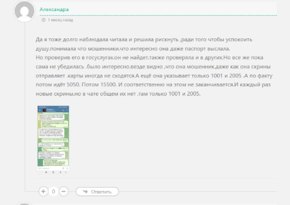Click the clock icon beside comment date
Screen dimensions: 290x205
(43, 20)
